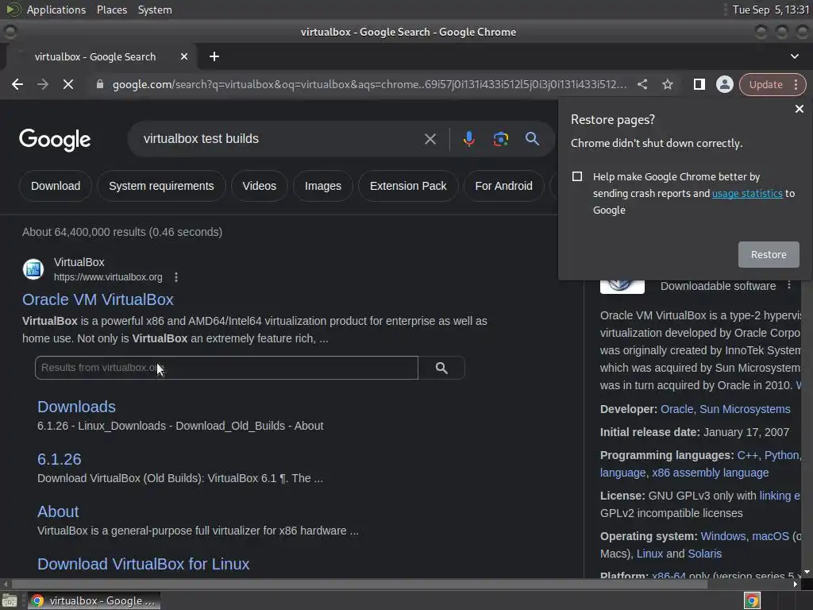Open the C++ programming language link
This screenshot has height=610, width=813.
(747, 455)
